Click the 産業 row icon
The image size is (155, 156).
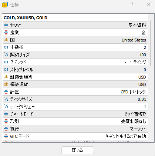click(x=6, y=33)
